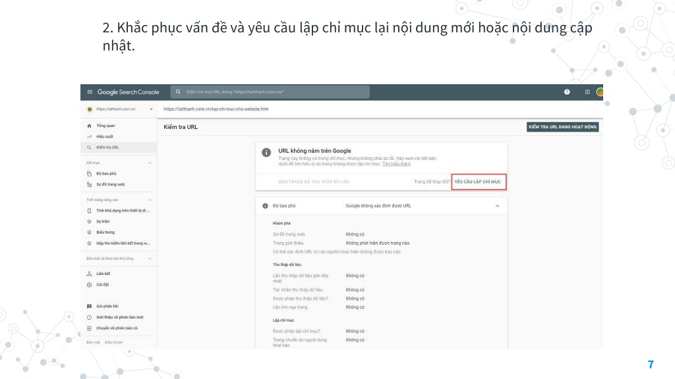Screen dimensions: 675x379
Task: Click the pages icon beside Độ bao phủ
Action: coord(89,174)
